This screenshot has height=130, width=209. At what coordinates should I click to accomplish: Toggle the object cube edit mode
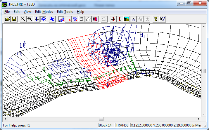tap(82, 19)
